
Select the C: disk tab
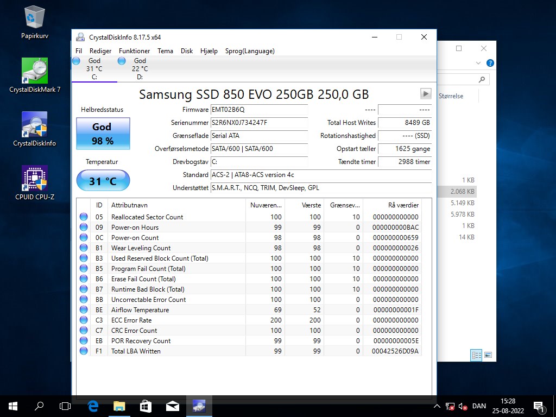click(x=94, y=69)
